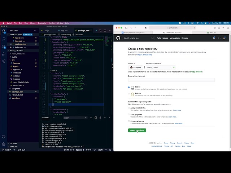Close the terminal panel
Viewport: 231px width, 173px height.
[x=109, y=118]
